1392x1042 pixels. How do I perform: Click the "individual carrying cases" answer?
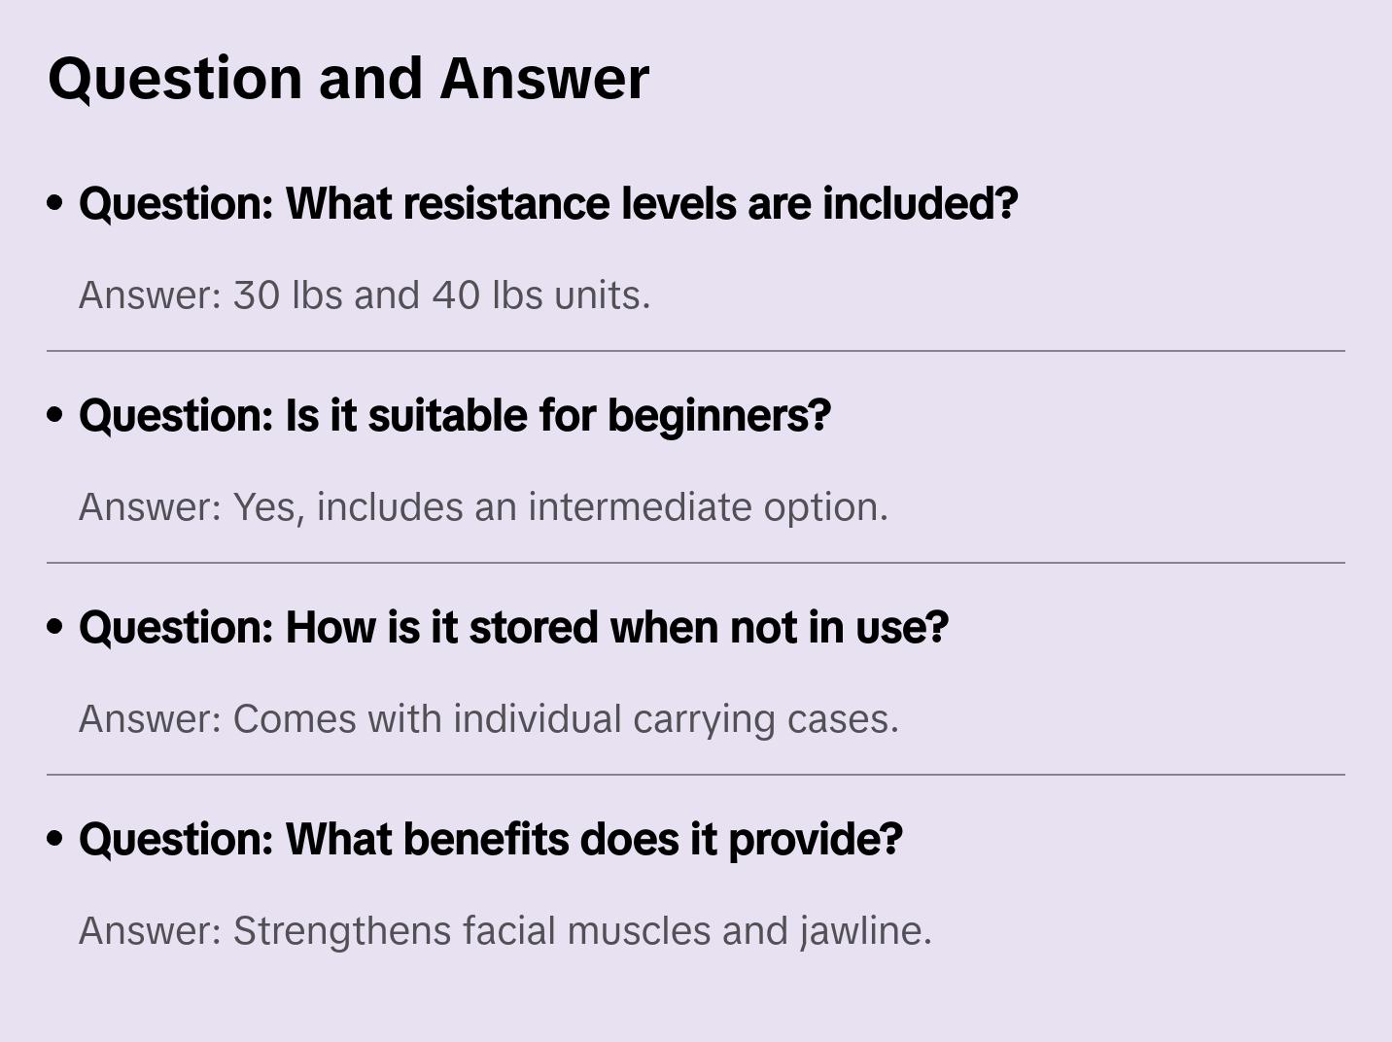[489, 719]
